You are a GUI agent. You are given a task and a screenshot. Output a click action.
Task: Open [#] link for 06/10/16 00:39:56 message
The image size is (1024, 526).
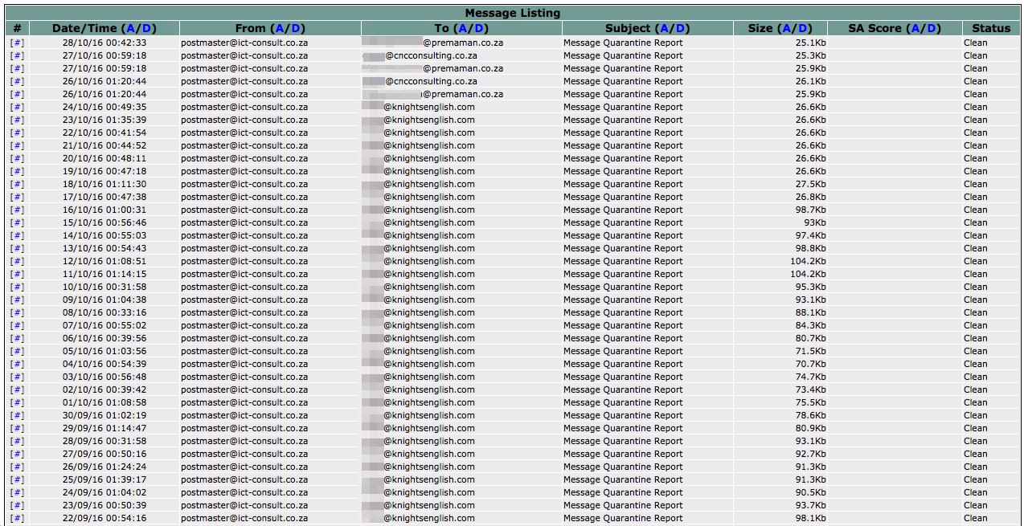[x=17, y=338]
